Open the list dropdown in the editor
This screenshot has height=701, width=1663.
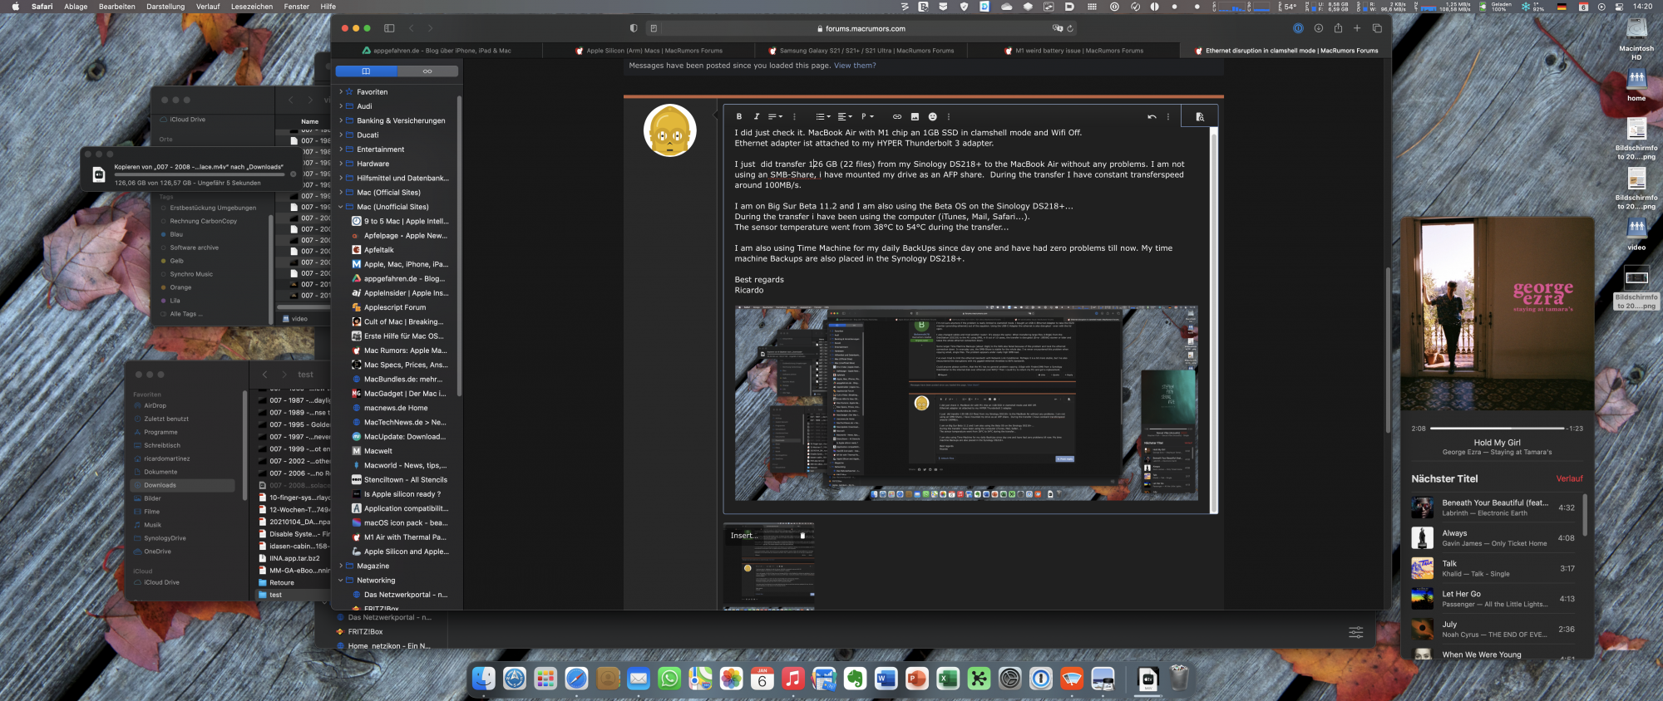tap(823, 116)
